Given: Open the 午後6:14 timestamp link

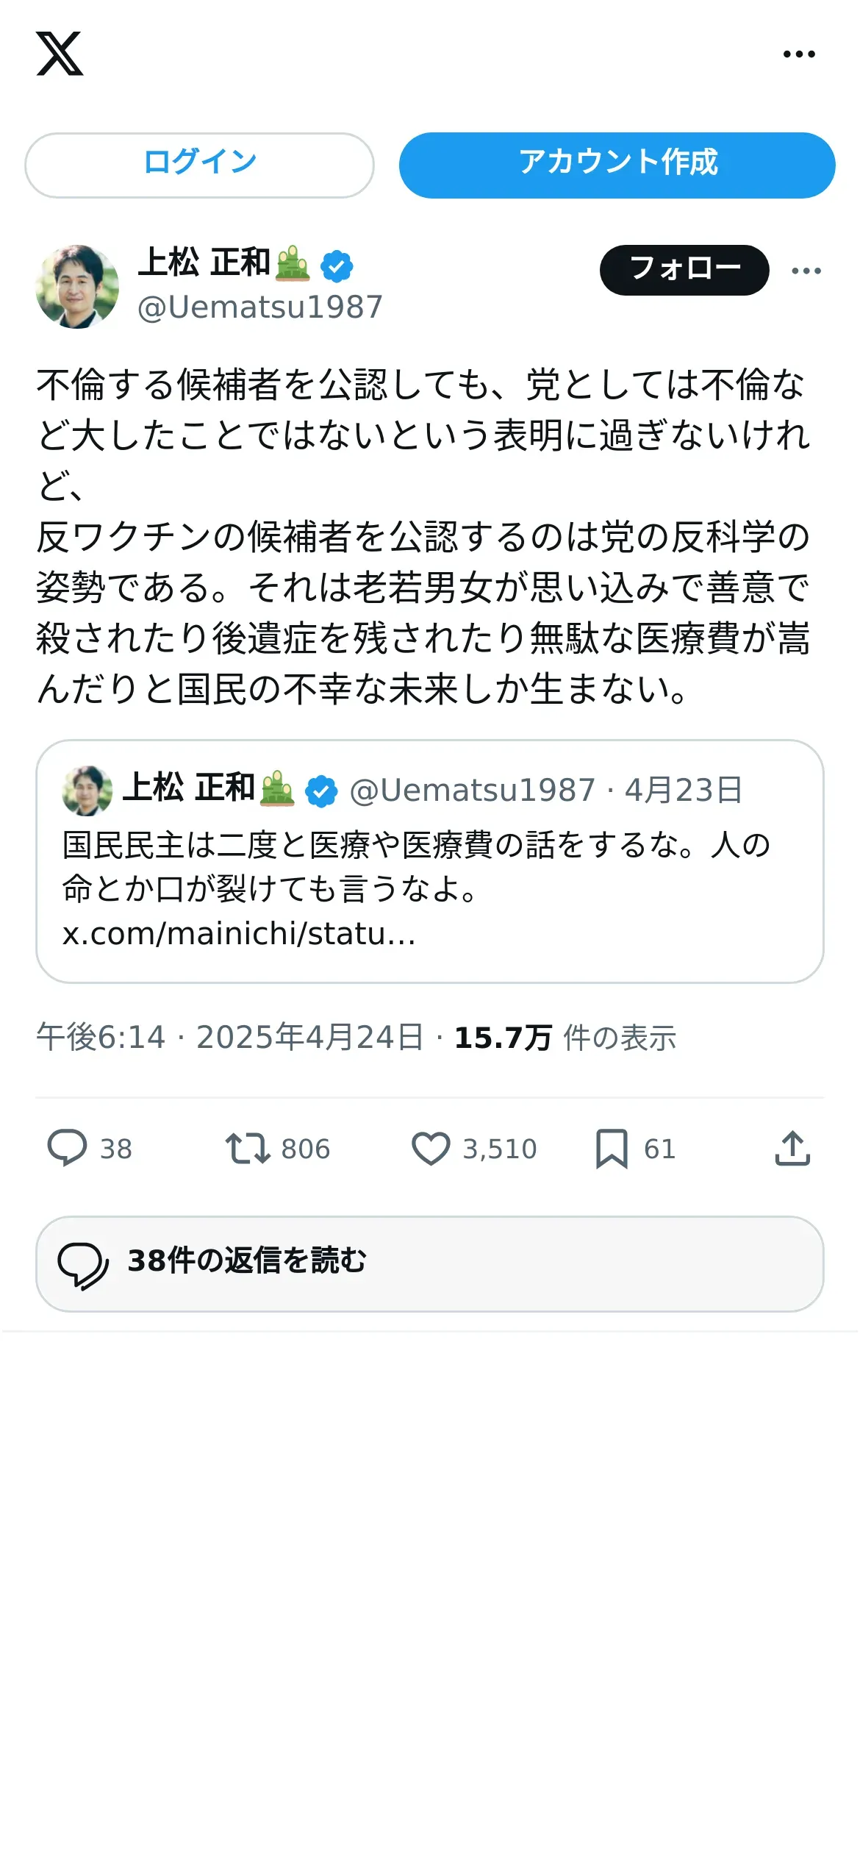Looking at the screenshot, I should 100,1038.
